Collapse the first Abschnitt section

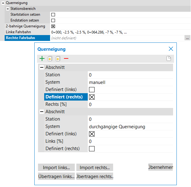tap(41, 67)
